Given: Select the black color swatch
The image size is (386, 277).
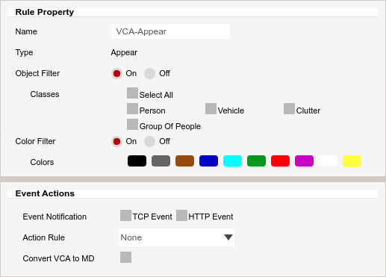Looking at the screenshot, I should coord(137,161).
